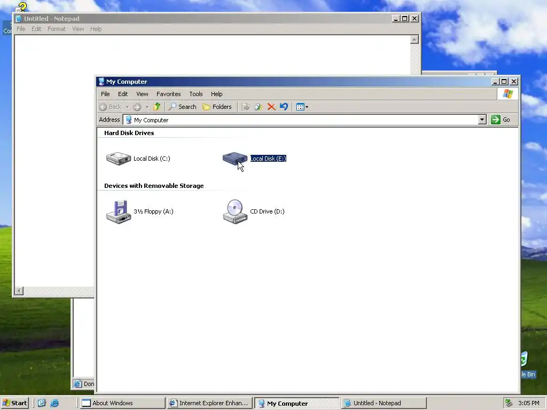547x410 pixels.
Task: Click the Hard Disk Drives group header
Action: [129, 133]
